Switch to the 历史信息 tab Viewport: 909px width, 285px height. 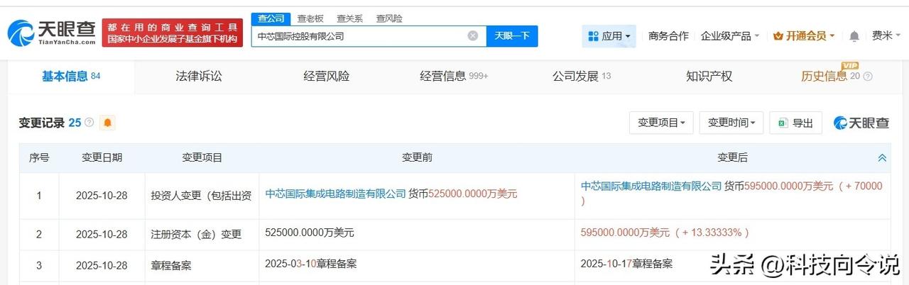click(830, 76)
